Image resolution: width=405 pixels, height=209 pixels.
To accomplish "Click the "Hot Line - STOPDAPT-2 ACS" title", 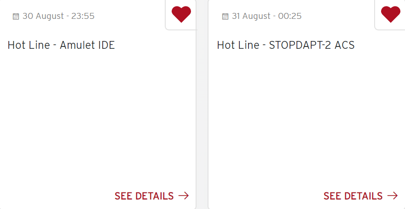I will click(x=286, y=45).
